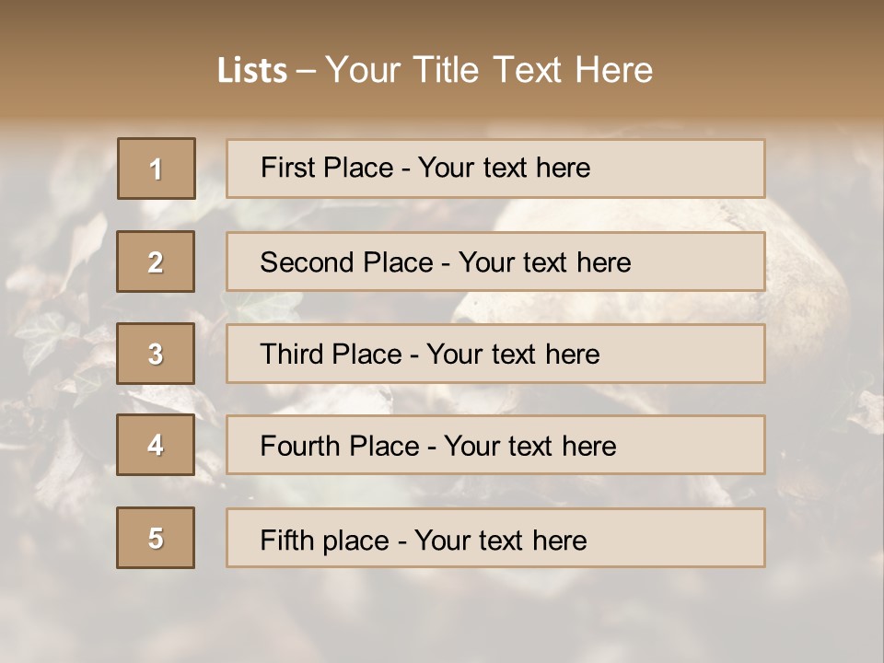The width and height of the screenshot is (884, 663).
Task: Place cursor in "Fifth place" words
Action: [322, 540]
